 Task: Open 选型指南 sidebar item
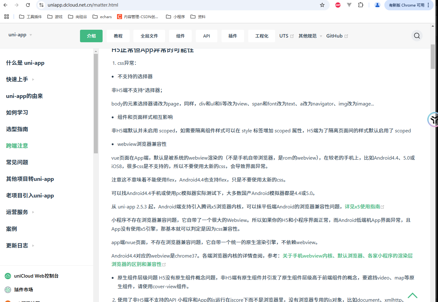coord(17,129)
